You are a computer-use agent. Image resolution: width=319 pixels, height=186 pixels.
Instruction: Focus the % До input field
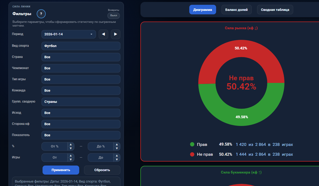(101, 146)
